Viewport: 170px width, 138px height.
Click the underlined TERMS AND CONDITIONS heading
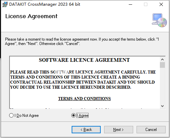[x=84, y=99]
